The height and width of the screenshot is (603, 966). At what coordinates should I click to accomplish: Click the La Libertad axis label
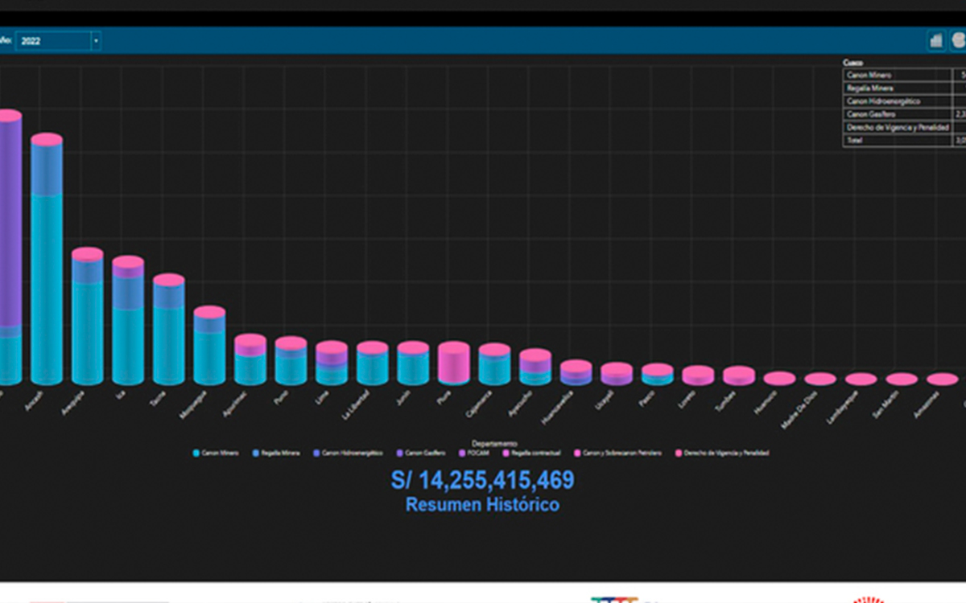357,405
